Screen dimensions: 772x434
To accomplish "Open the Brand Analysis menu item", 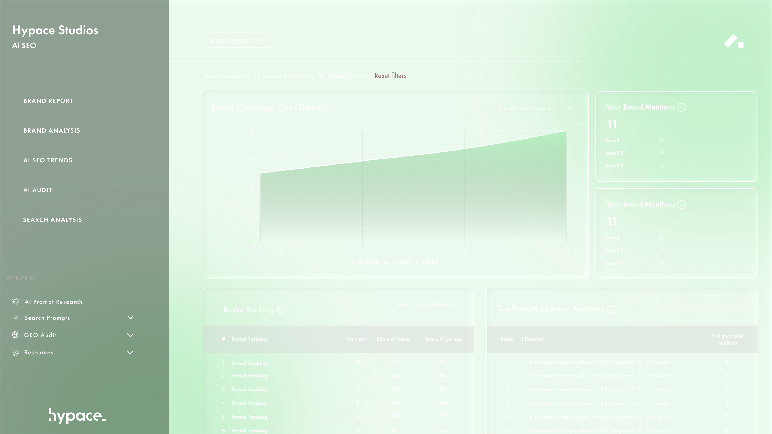I will pyautogui.click(x=51, y=130).
